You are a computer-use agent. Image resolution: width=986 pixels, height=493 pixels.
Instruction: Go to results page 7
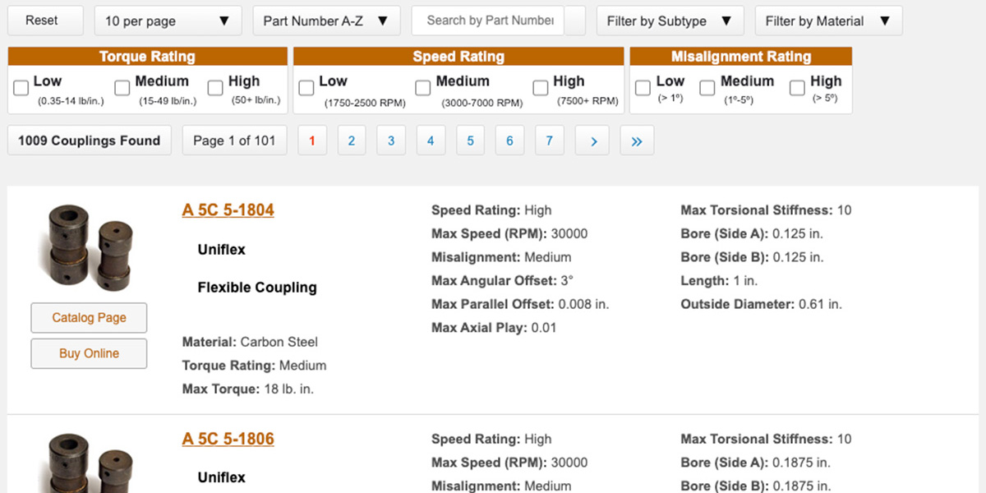pyautogui.click(x=549, y=141)
